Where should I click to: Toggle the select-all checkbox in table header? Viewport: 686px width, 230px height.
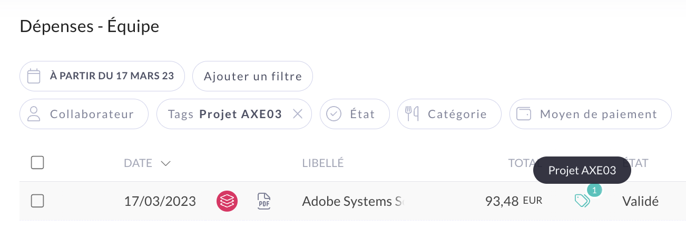tap(37, 163)
